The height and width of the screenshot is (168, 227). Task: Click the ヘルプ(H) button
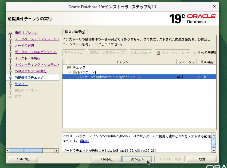point(23,159)
